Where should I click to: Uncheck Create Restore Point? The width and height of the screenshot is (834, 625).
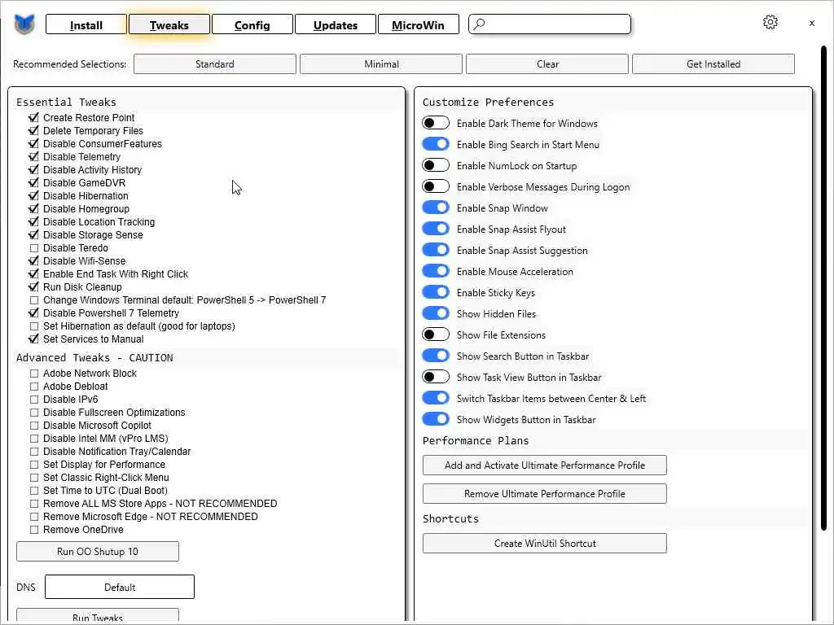pos(34,117)
